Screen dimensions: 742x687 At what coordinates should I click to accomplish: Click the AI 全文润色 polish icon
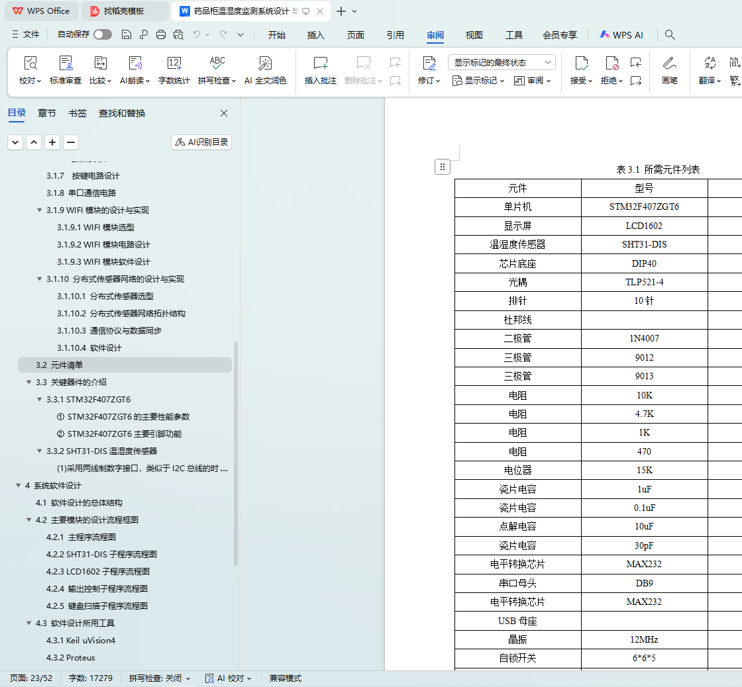(265, 64)
